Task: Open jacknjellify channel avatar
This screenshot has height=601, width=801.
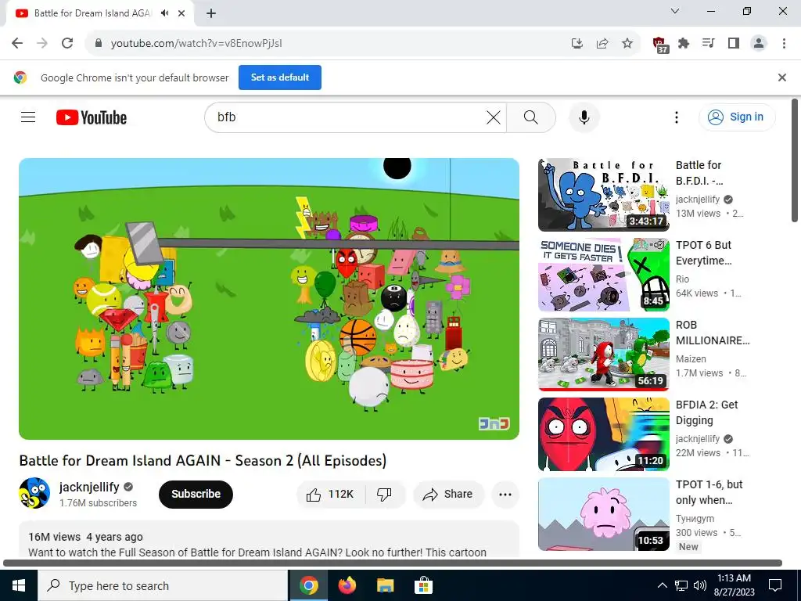Action: 34,493
